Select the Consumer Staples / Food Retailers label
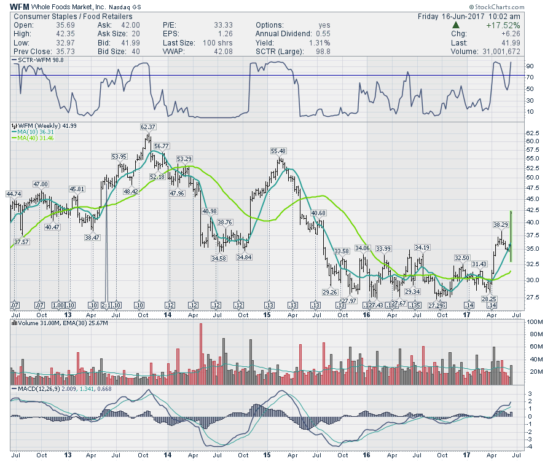The width and height of the screenshot is (553, 461). [x=73, y=17]
